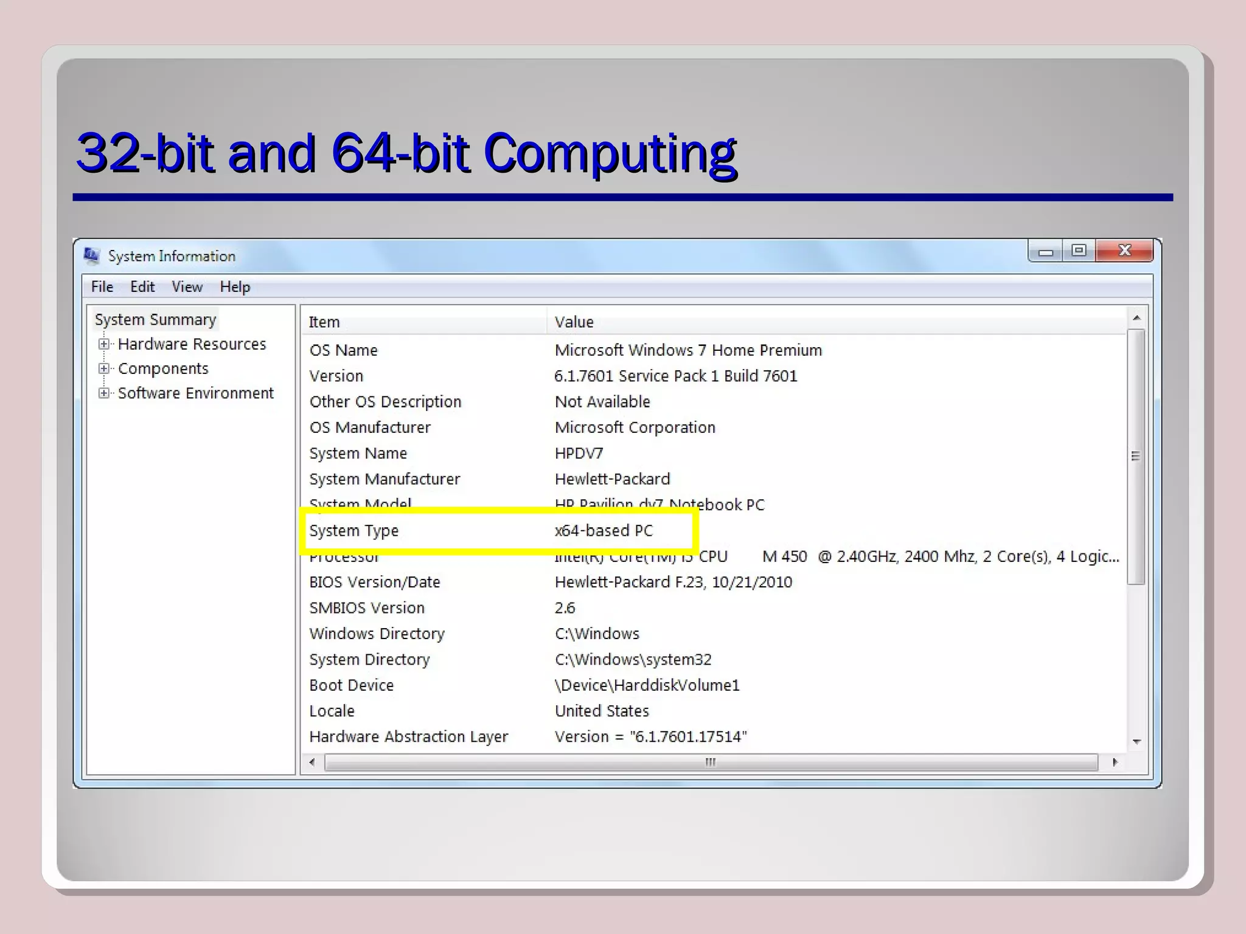
Task: Click Microsoft Windows 7 Home Premium value
Action: 688,350
